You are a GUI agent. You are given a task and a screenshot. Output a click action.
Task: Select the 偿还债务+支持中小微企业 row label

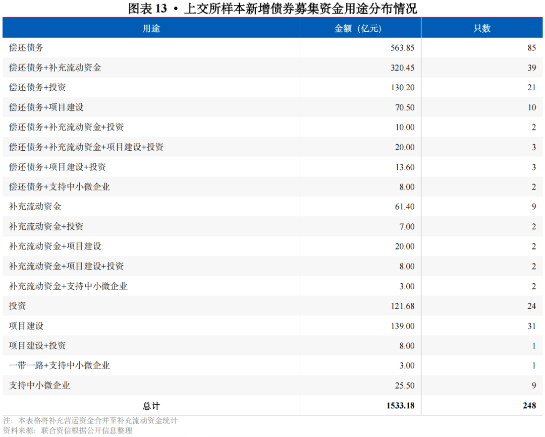59,187
